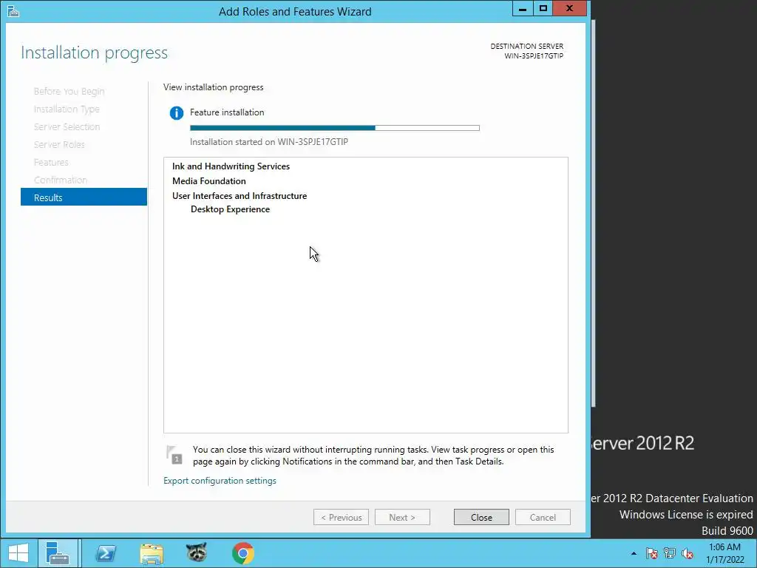Click the Feature installation progress bar
Screen dimensions: 757x568
[335, 128]
